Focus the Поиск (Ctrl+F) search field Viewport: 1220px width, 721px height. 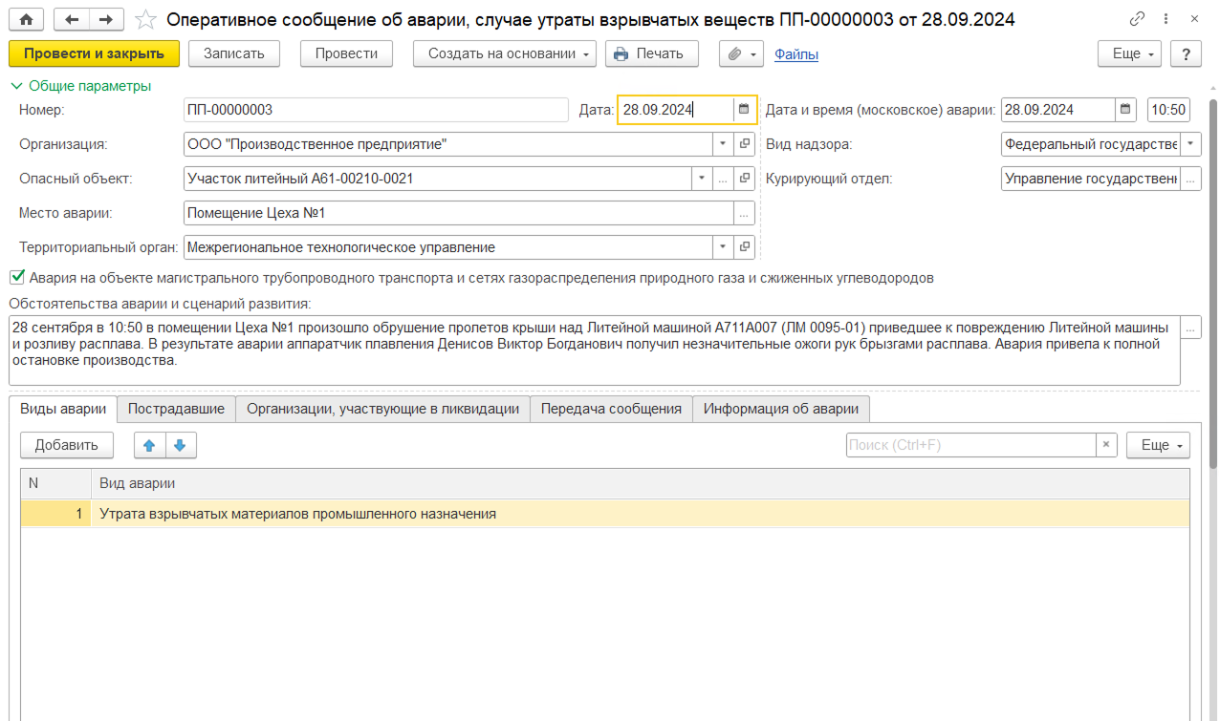point(970,445)
